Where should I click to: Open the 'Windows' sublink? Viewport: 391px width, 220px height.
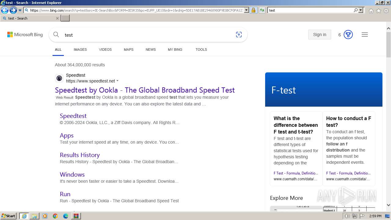pos(72,174)
